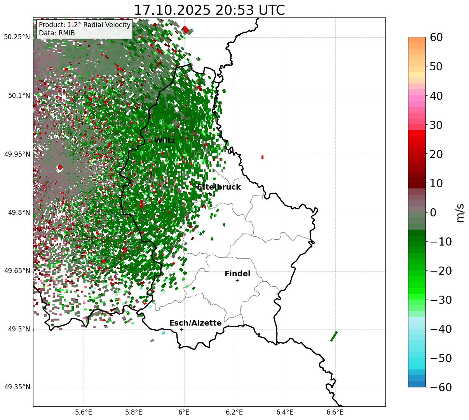
Task: Click the colorbar value 60
Action: point(436,37)
